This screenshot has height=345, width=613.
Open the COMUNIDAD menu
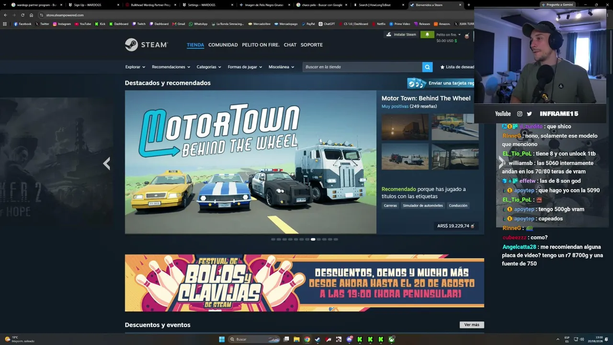tap(223, 45)
